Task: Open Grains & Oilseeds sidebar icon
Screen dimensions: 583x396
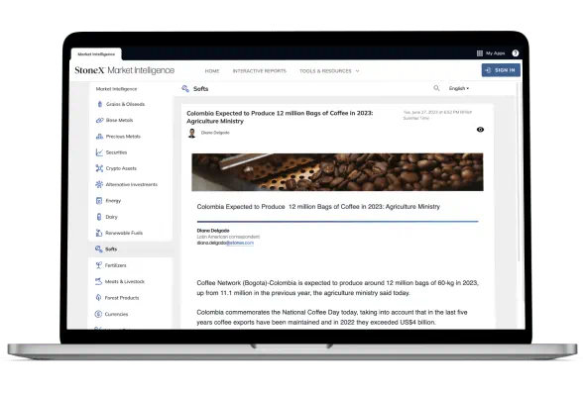Action: (99, 104)
